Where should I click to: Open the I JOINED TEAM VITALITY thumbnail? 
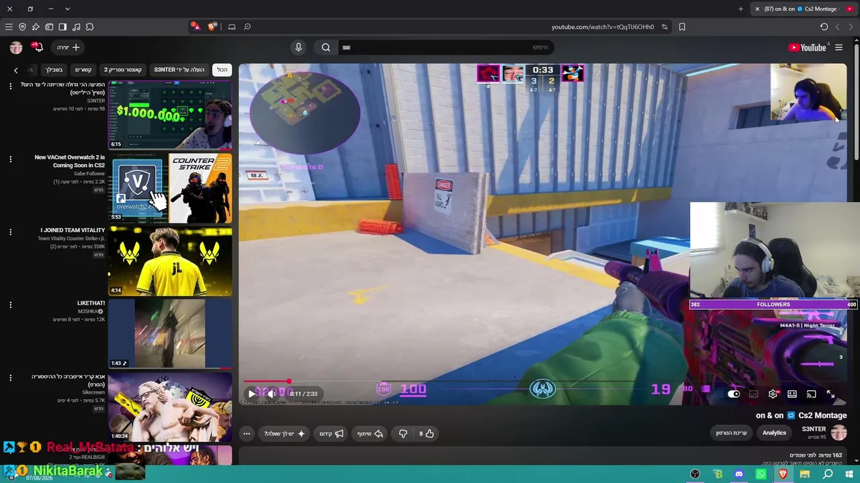[x=170, y=261]
